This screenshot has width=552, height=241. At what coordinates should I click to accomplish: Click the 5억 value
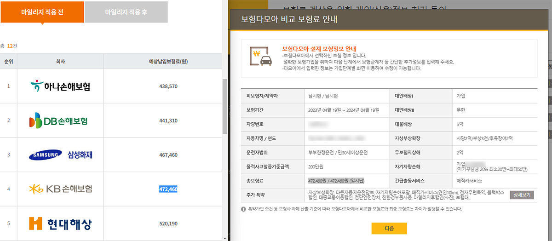tap(460, 124)
